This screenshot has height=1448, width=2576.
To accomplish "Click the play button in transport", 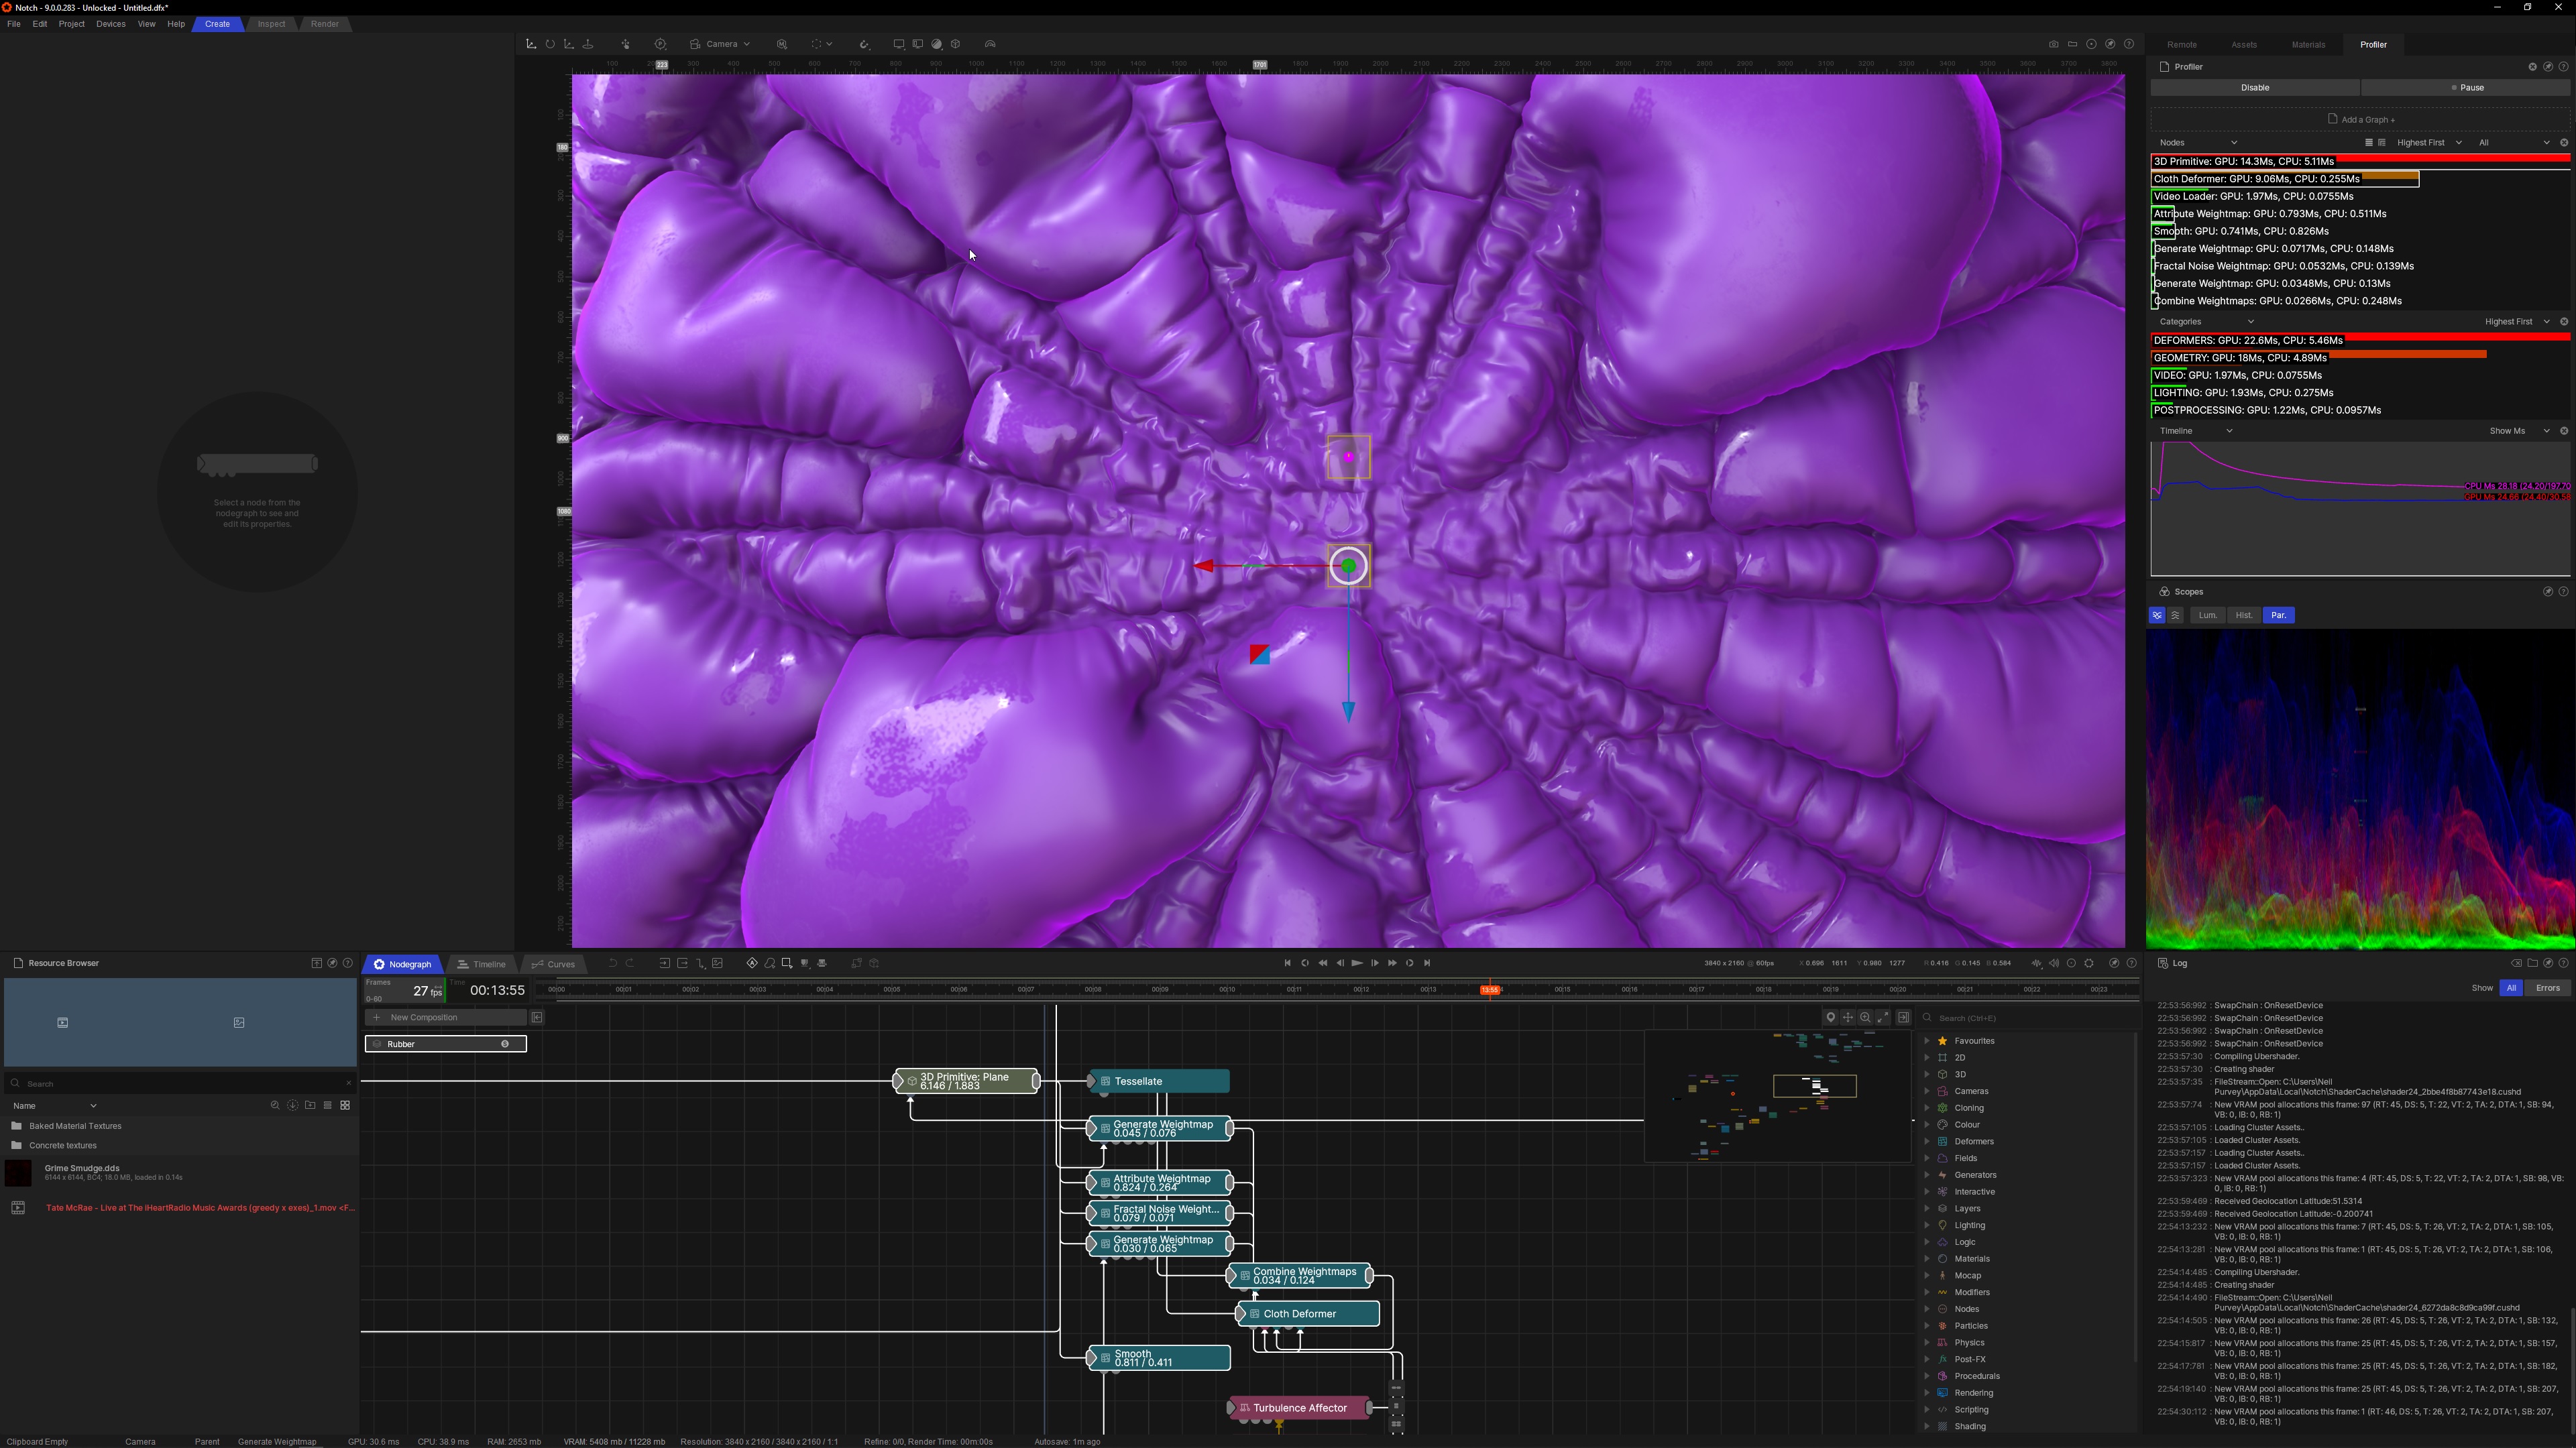I will pos(1357,963).
